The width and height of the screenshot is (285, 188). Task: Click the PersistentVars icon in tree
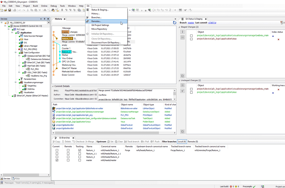point(22,79)
